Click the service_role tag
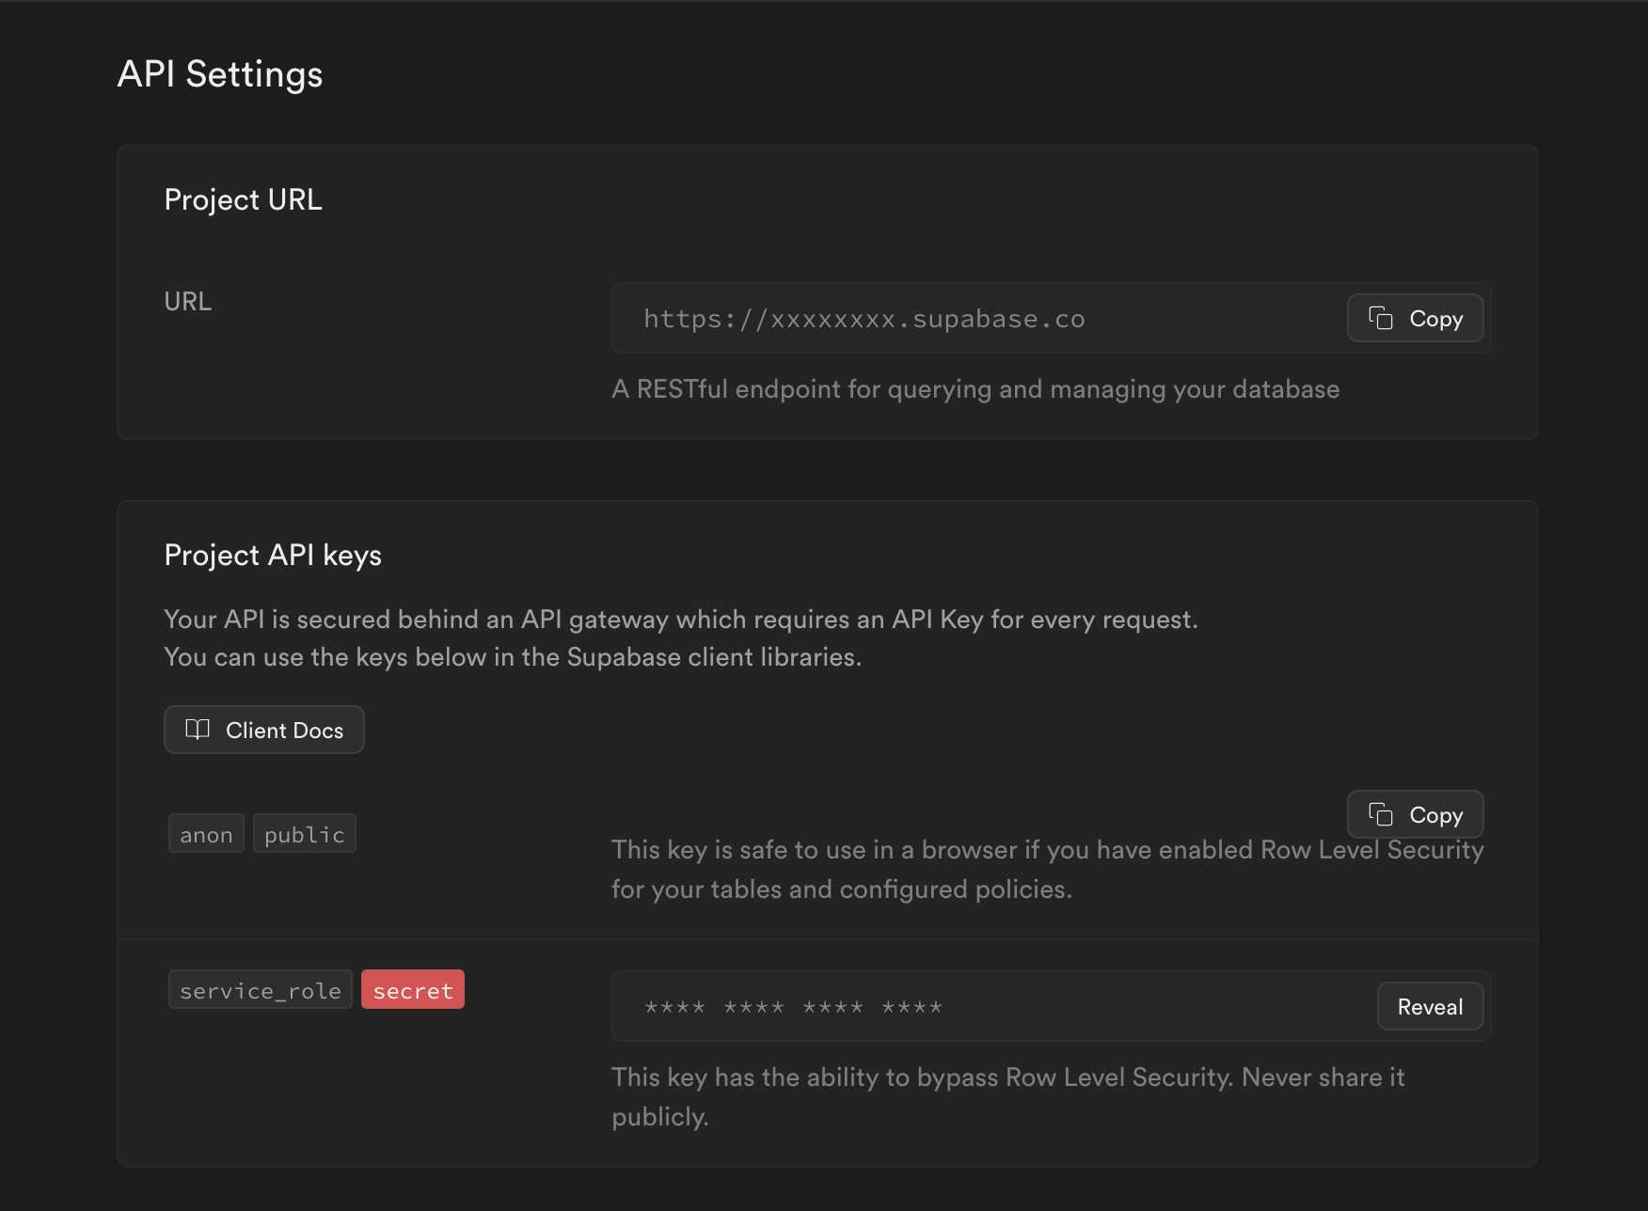The width and height of the screenshot is (1648, 1211). click(261, 990)
